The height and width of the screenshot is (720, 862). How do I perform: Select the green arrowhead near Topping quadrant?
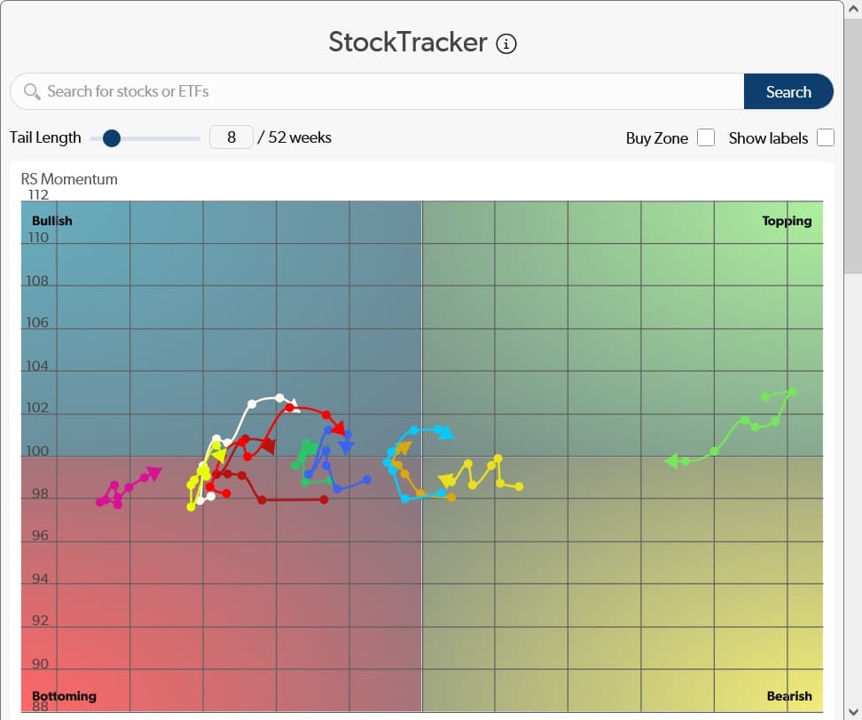point(671,461)
